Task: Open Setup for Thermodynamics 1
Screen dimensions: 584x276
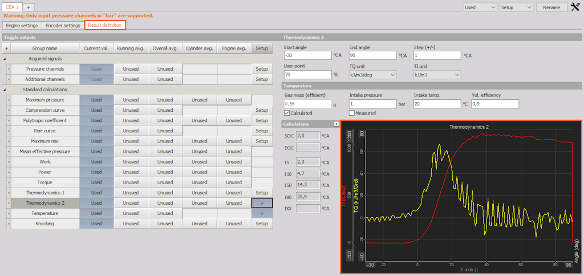Action: pyautogui.click(x=262, y=193)
